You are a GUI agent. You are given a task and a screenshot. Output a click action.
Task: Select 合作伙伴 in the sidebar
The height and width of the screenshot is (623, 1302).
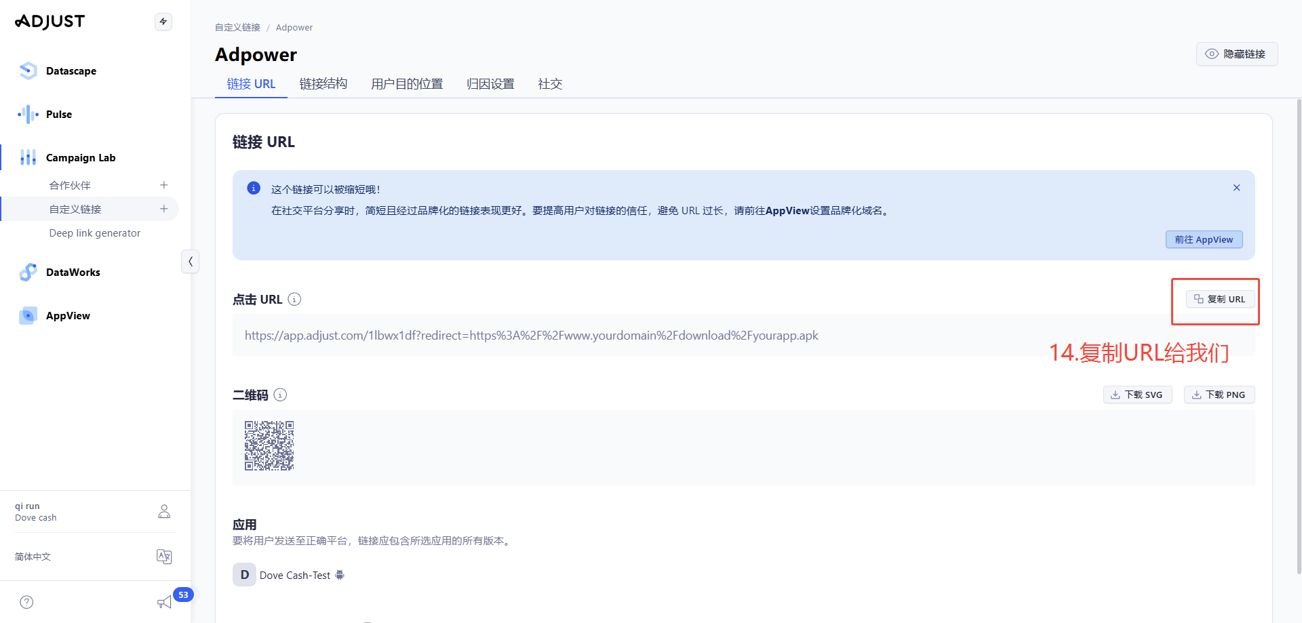point(70,185)
